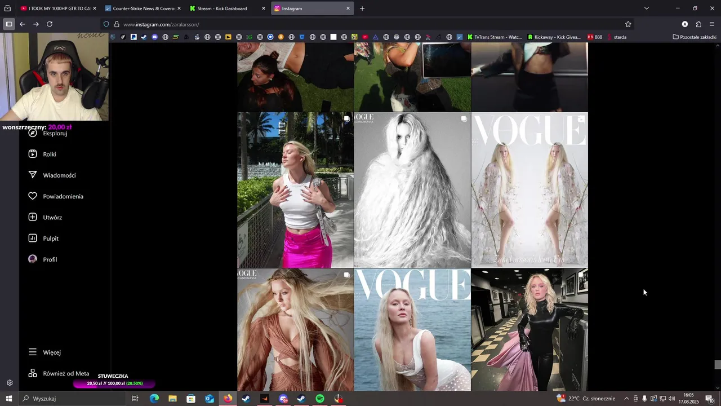721x406 pixels.
Task: Open the Rolki reels icon
Action: click(x=33, y=154)
